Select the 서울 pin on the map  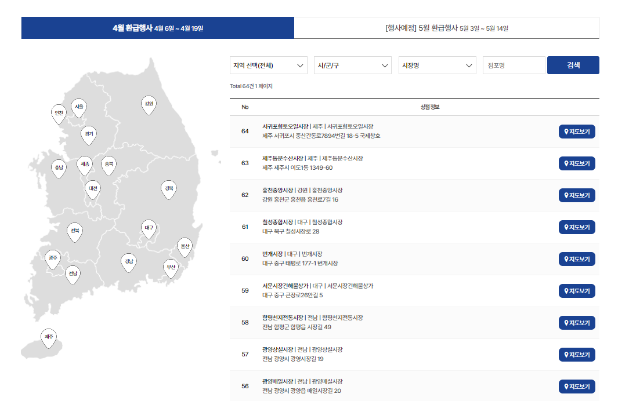(78, 107)
